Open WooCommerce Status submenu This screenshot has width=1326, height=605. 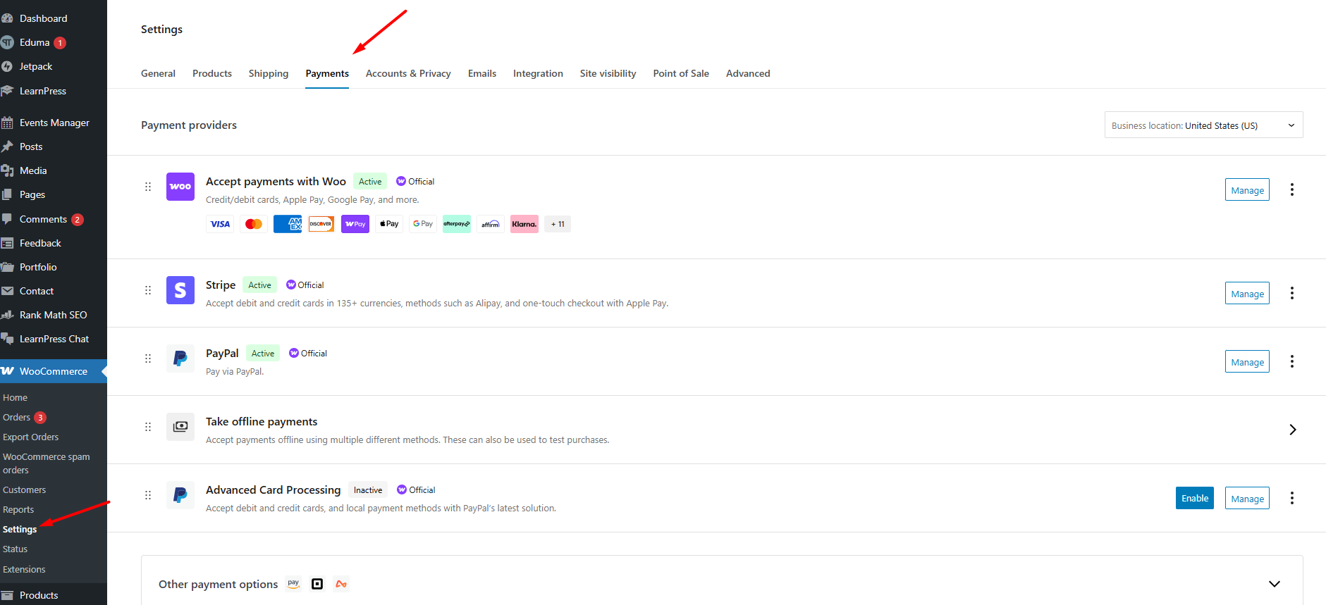[16, 549]
